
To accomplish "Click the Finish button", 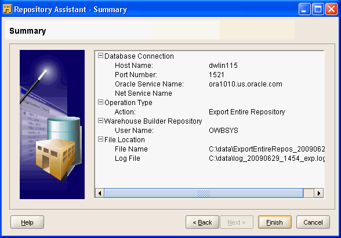I will 275,222.
